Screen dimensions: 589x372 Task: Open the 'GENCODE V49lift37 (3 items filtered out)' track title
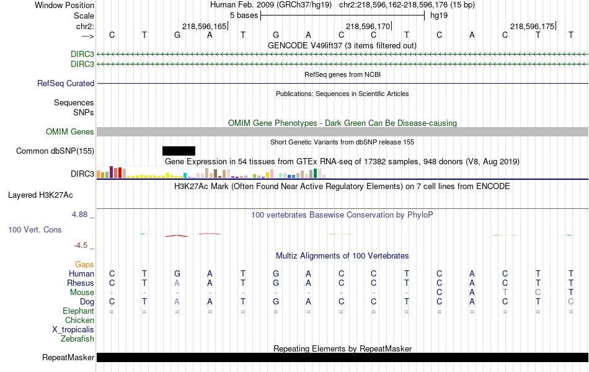(342, 45)
